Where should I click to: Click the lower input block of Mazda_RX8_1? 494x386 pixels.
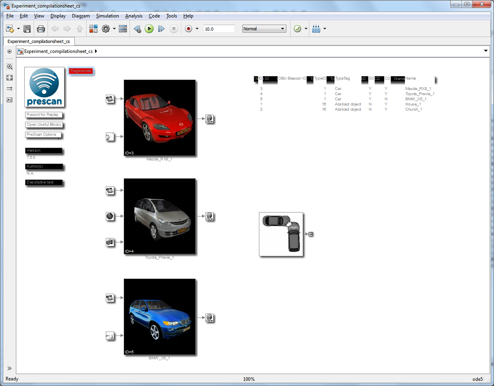[x=110, y=137]
